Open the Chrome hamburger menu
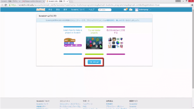Image resolution: width=194 pixels, height=109 pixels. [x=192, y=5]
